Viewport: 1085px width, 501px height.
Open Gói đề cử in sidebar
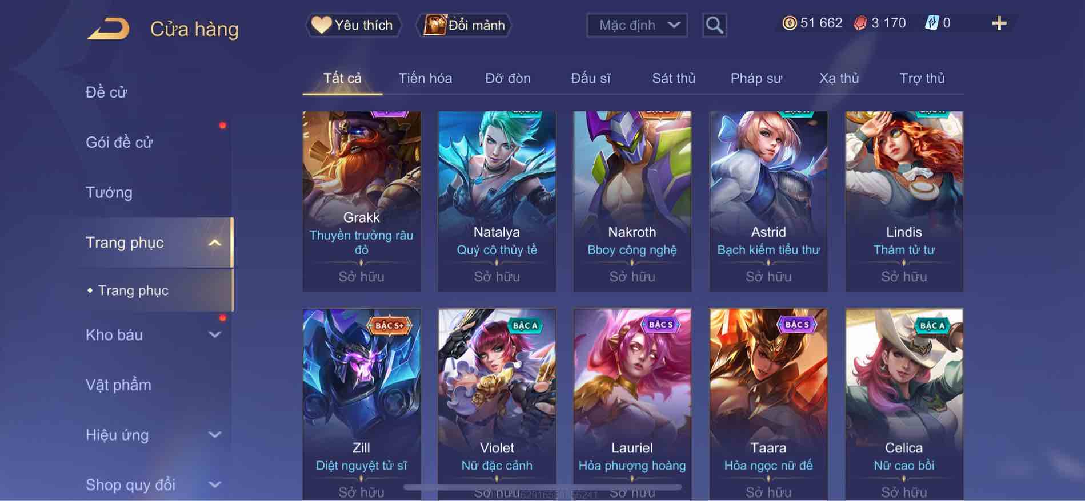pos(119,142)
